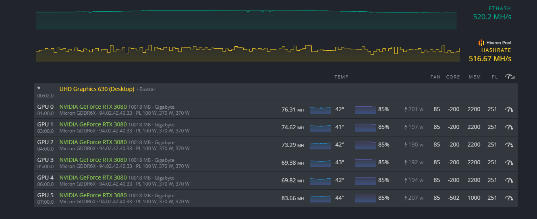
Task: Click the Ethash hashrate chart
Action: click(246, 19)
